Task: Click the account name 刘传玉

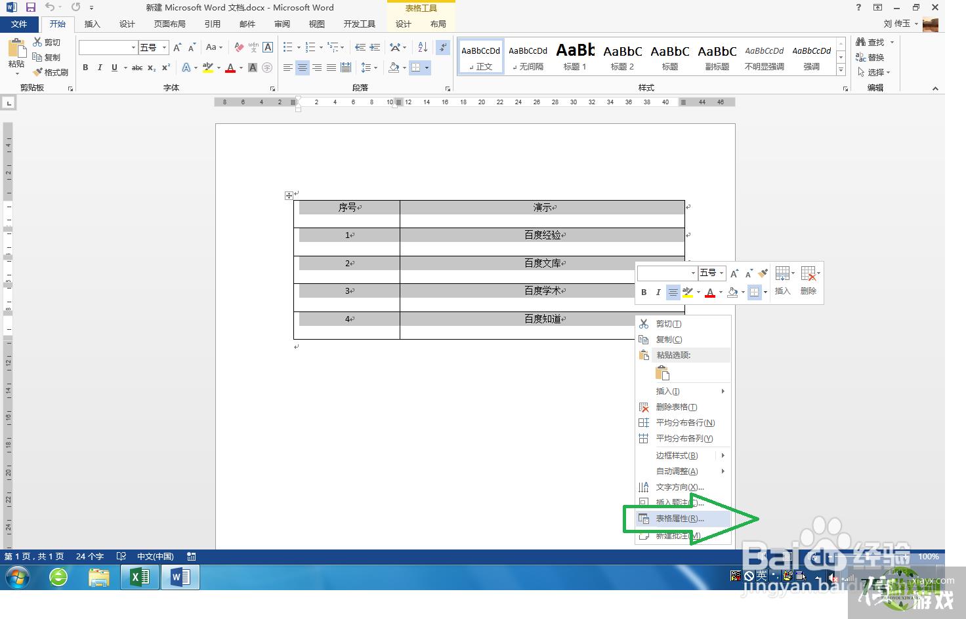Action: pos(897,24)
